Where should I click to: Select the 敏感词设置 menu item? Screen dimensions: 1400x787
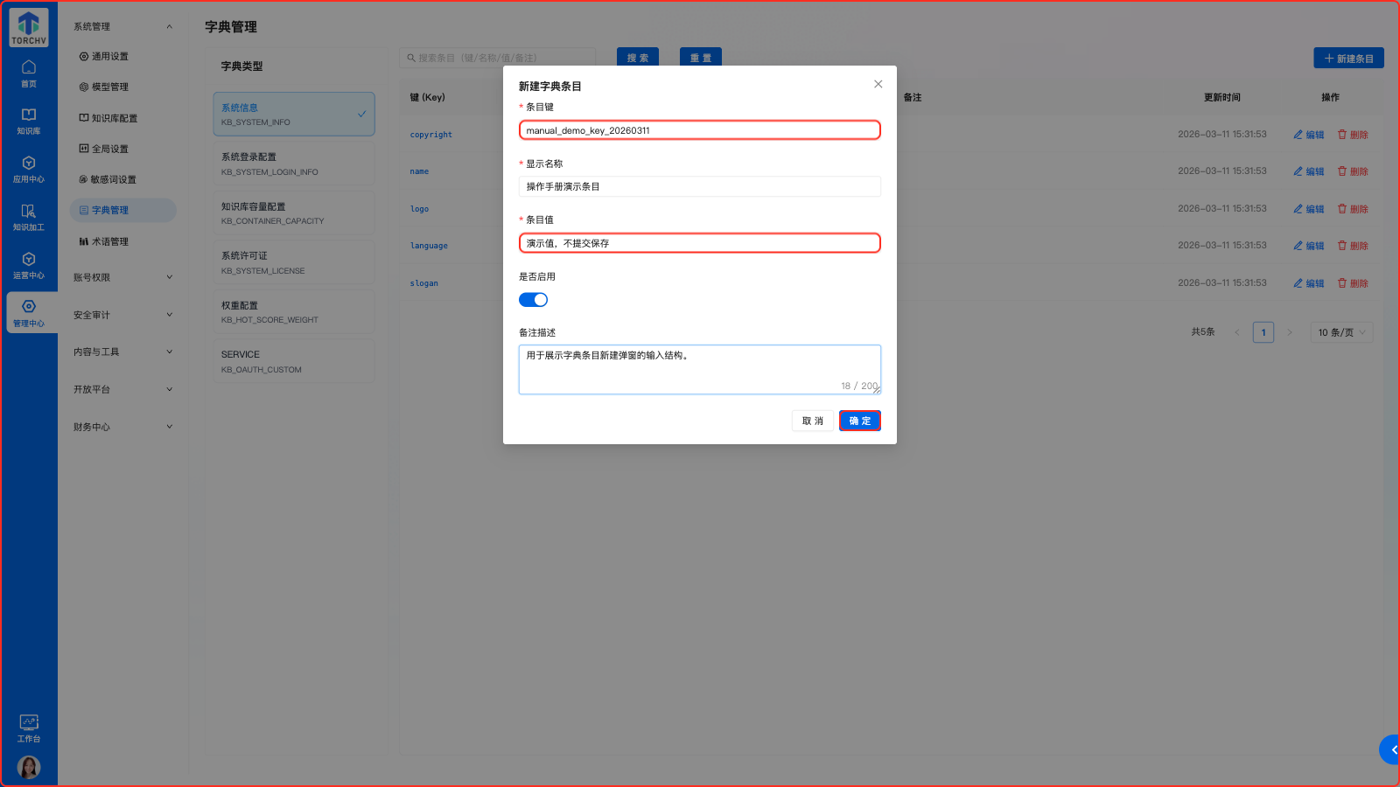[113, 179]
